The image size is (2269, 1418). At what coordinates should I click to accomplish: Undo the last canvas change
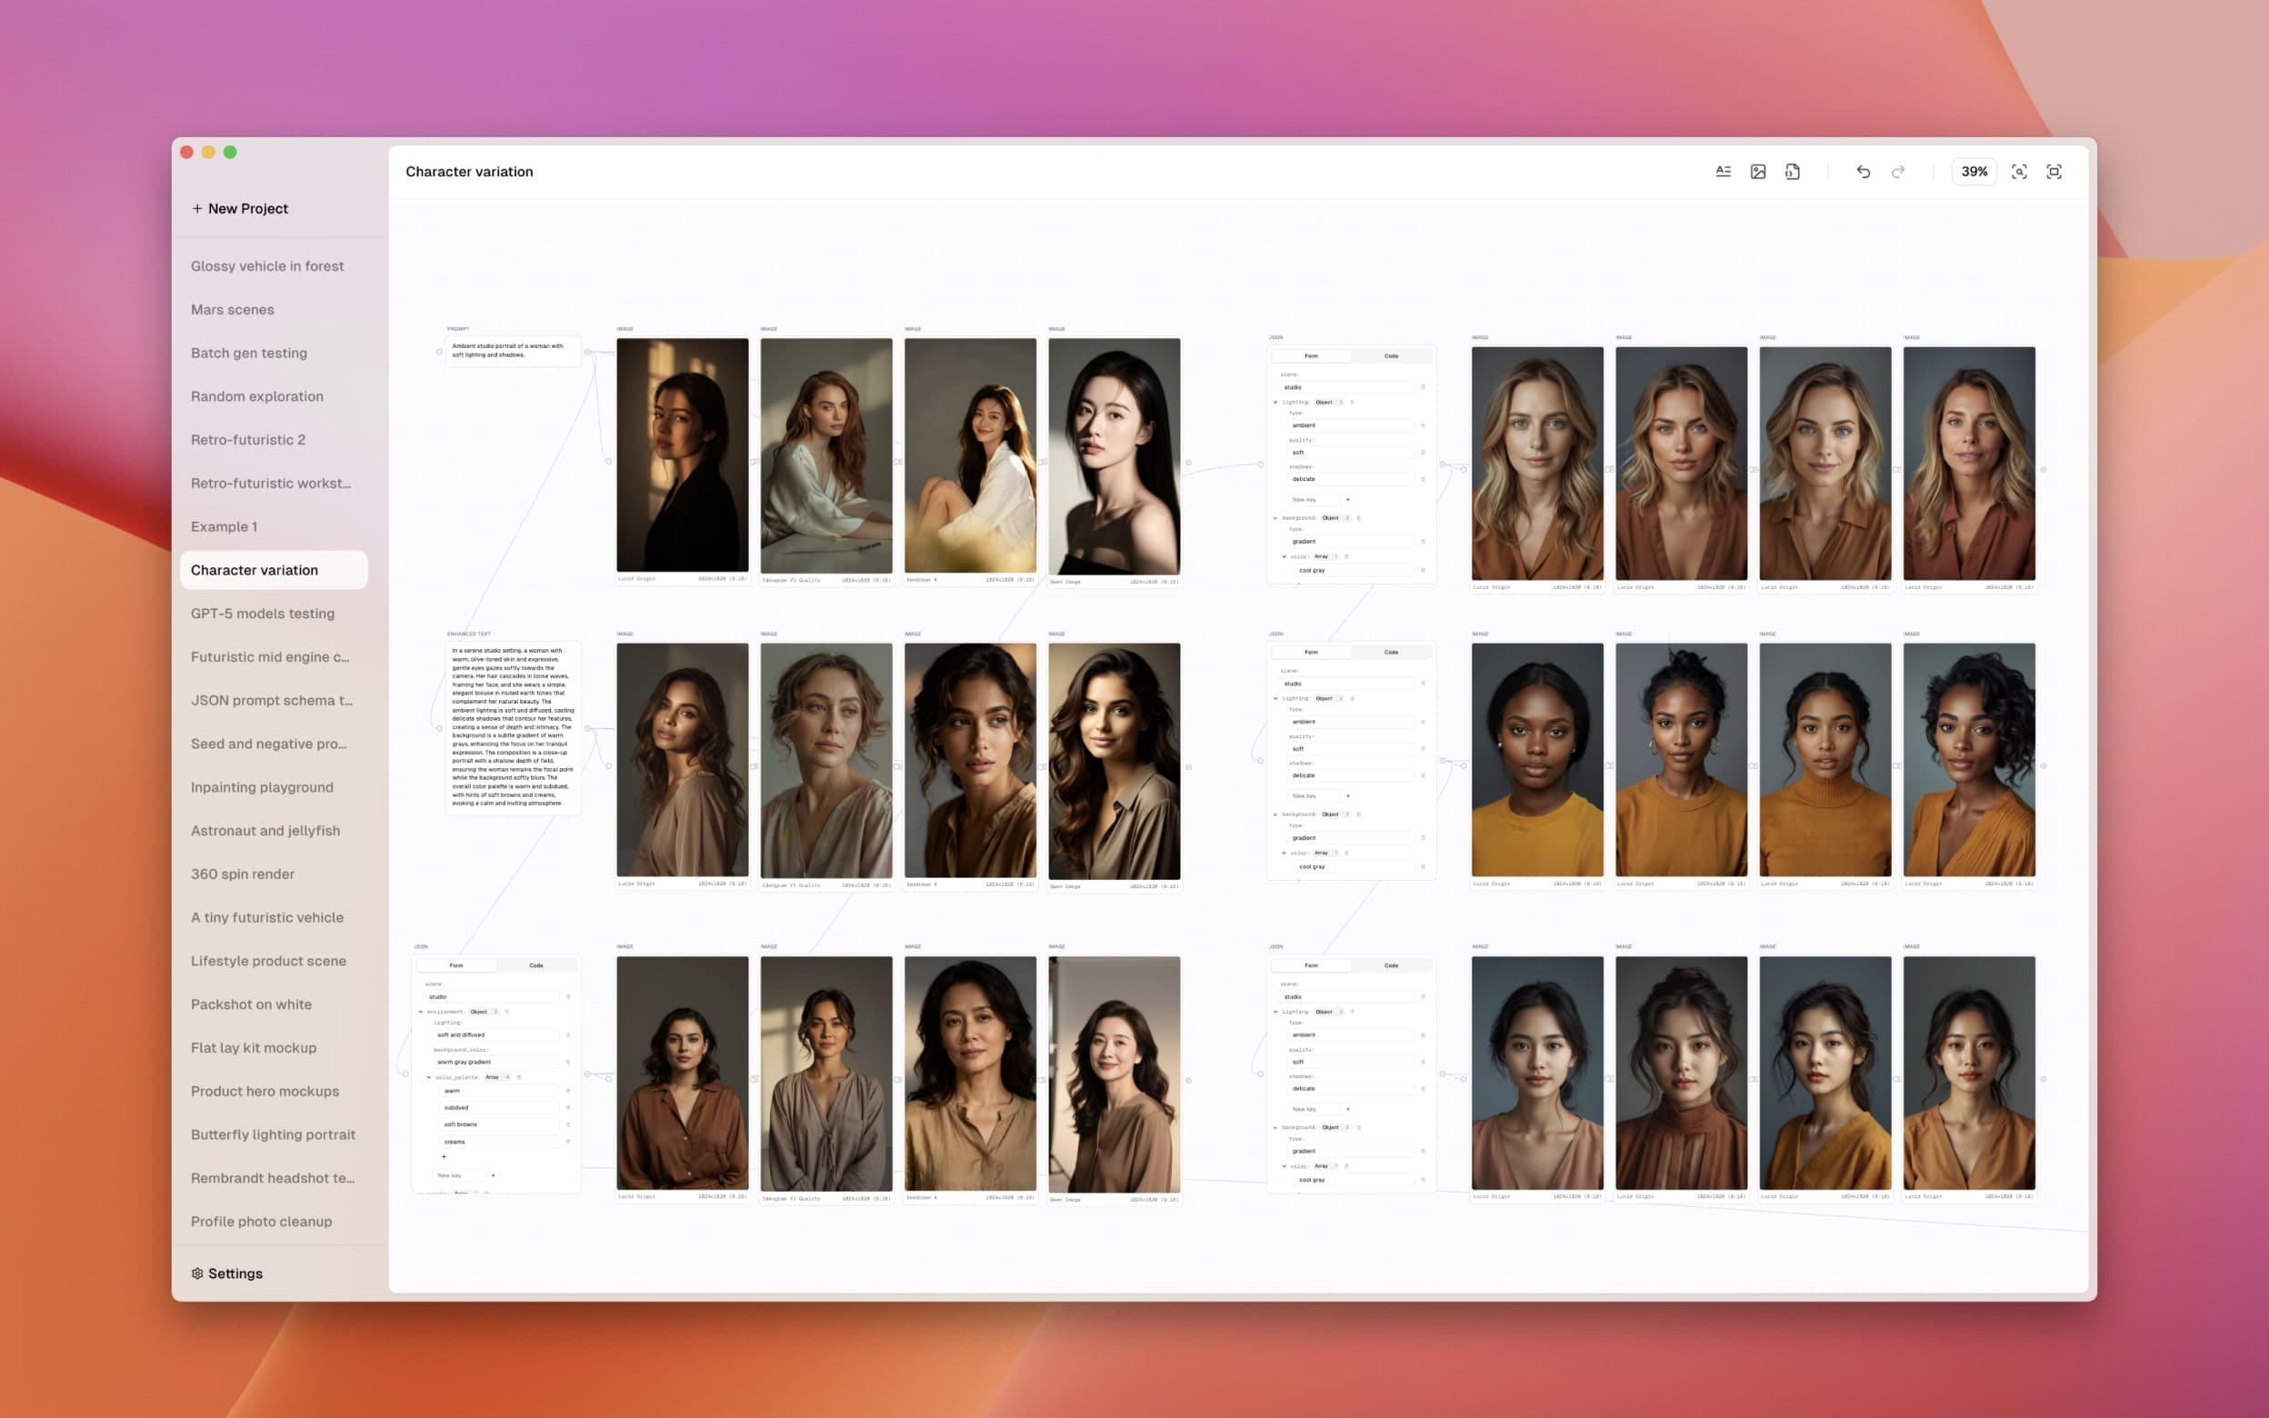[1863, 171]
